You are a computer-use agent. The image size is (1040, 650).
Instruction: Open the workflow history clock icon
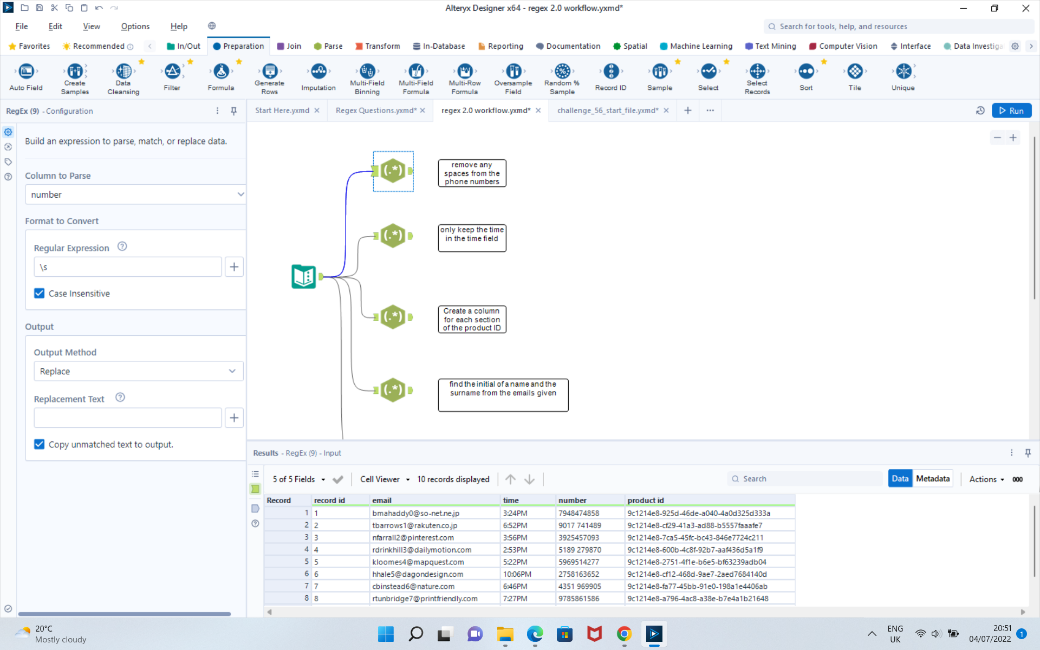(x=980, y=110)
